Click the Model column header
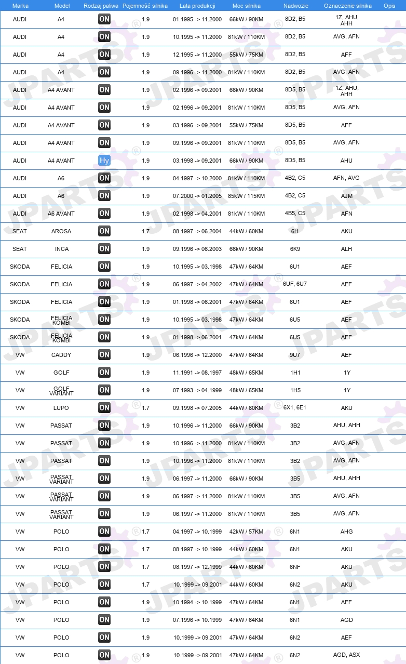Viewport: 406px width, 664px height. click(x=62, y=6)
